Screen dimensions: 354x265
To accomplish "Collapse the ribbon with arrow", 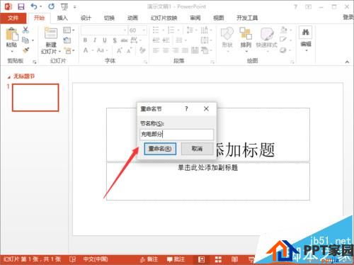I will pos(347,62).
